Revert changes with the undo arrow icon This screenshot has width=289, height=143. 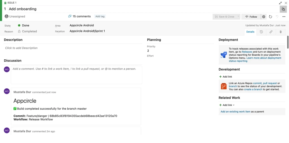pos(277,17)
